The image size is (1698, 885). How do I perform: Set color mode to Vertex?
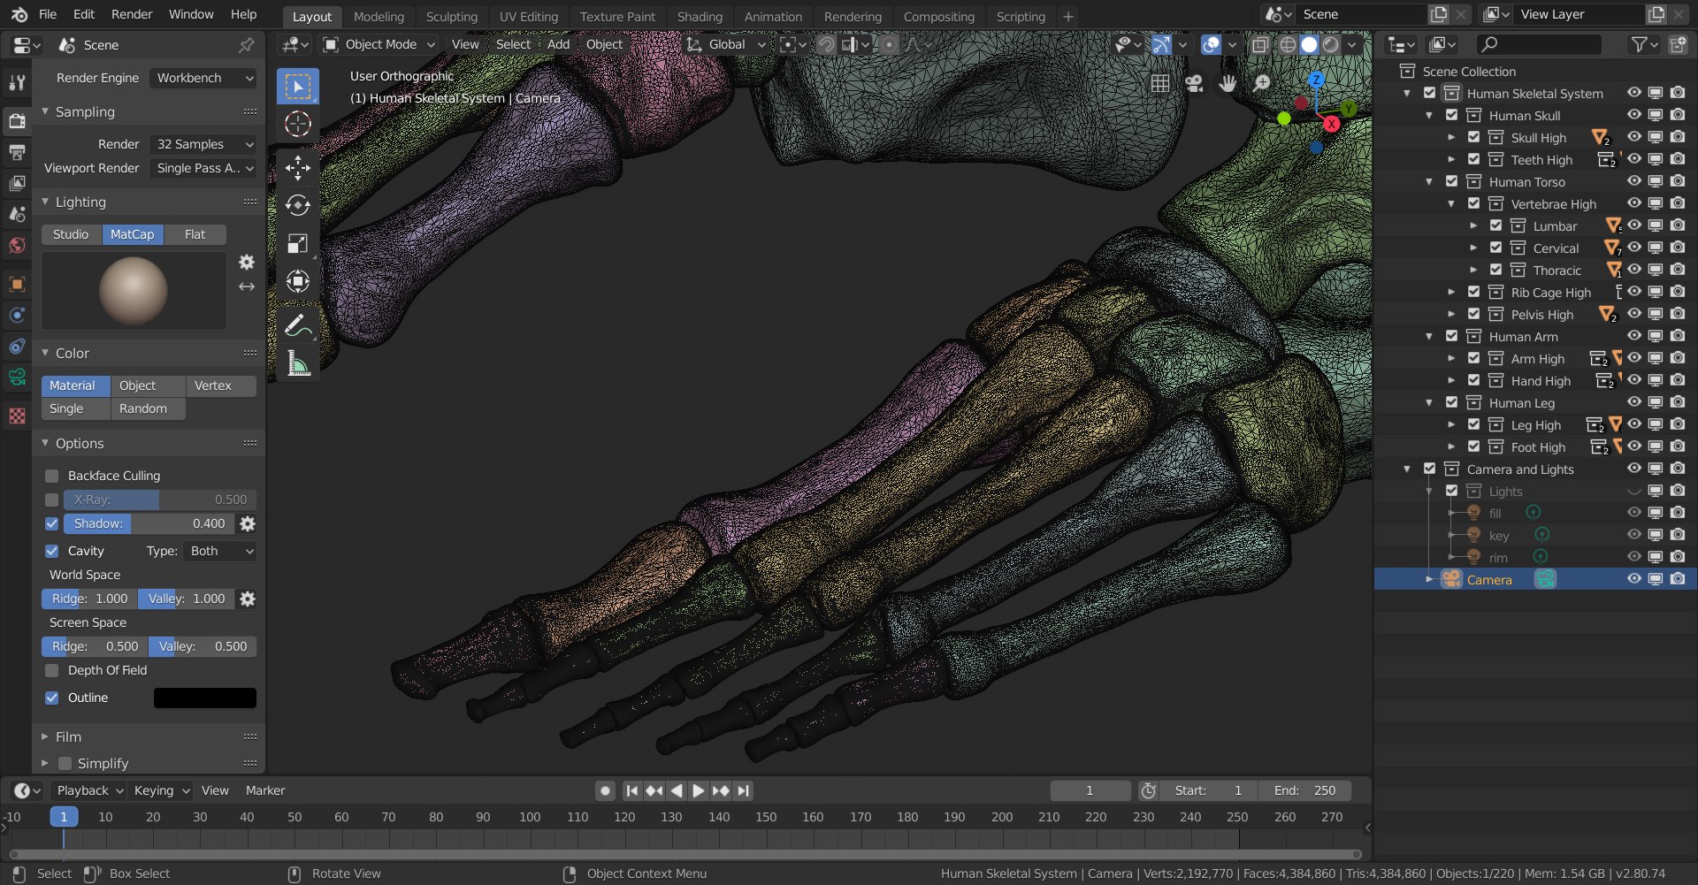pyautogui.click(x=221, y=385)
